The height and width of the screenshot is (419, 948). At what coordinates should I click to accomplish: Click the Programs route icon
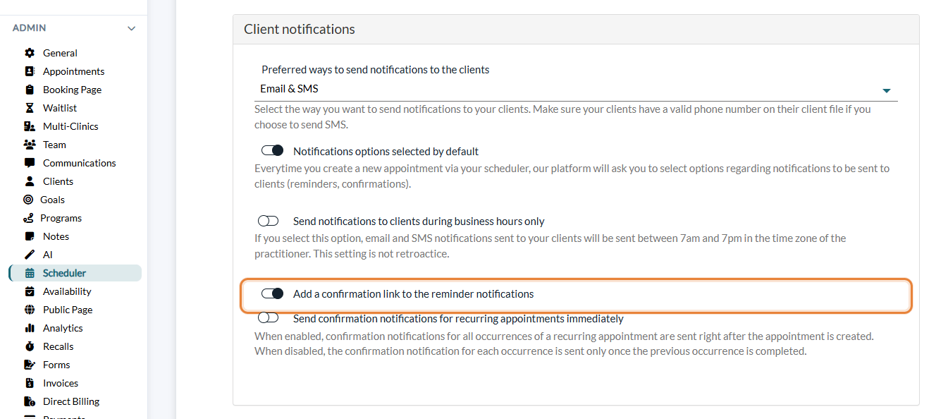point(28,218)
